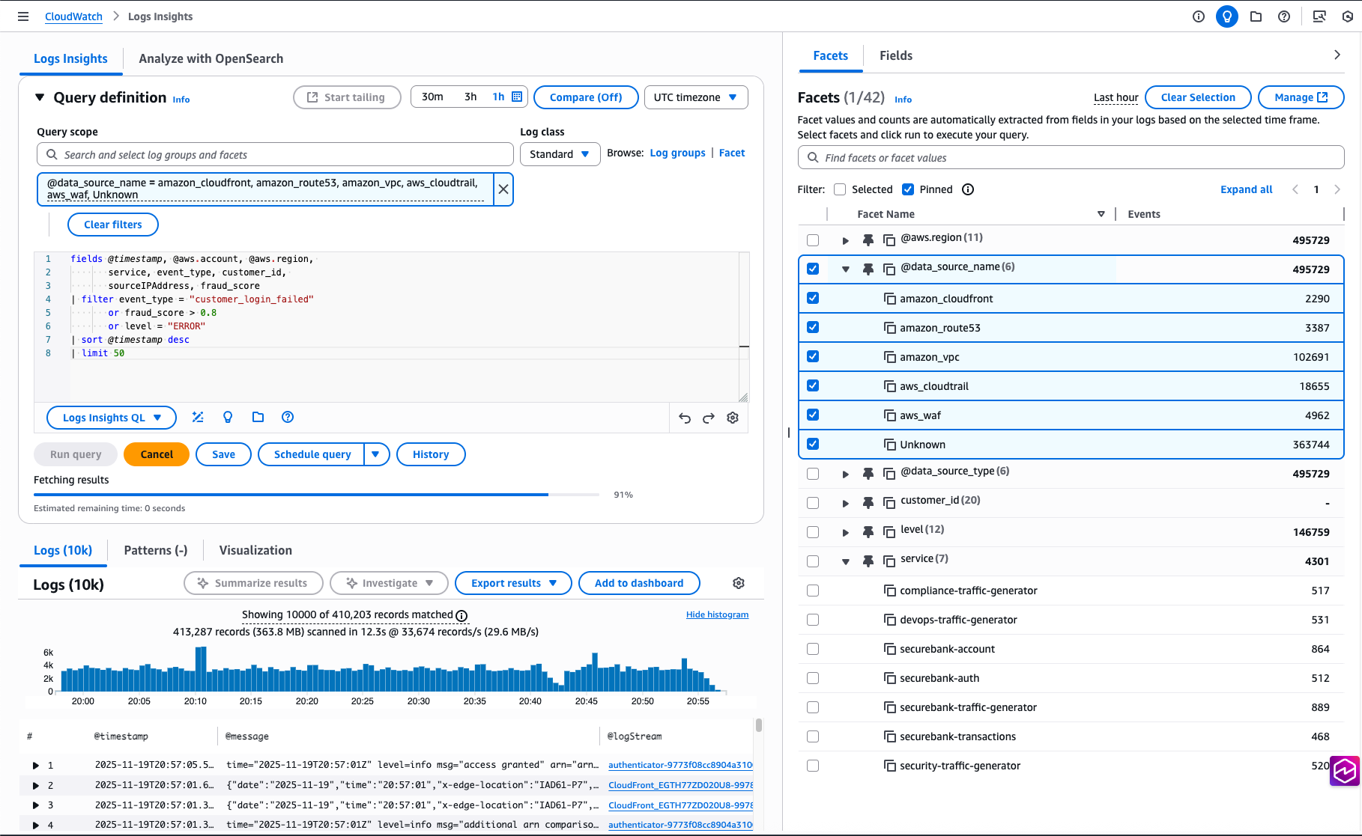Switch to the Fields tab
This screenshot has width=1362, height=836.
(895, 55)
